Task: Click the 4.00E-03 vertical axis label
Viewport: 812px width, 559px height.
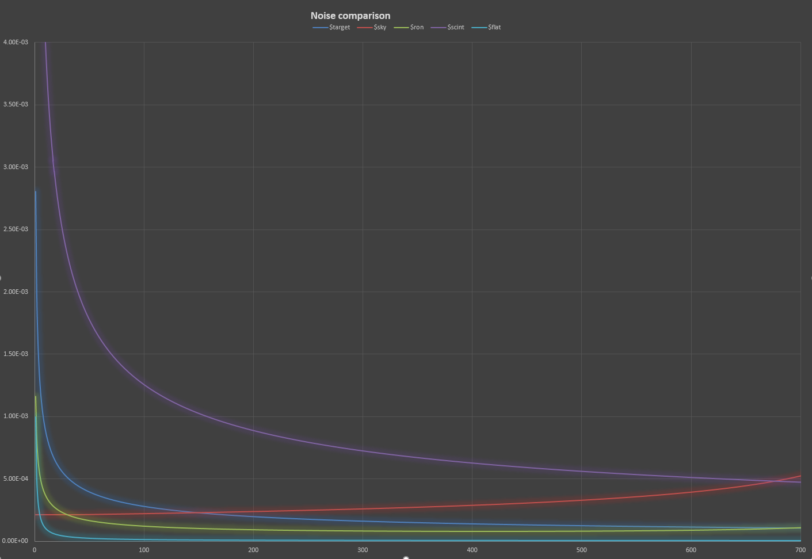Action: tap(16, 42)
